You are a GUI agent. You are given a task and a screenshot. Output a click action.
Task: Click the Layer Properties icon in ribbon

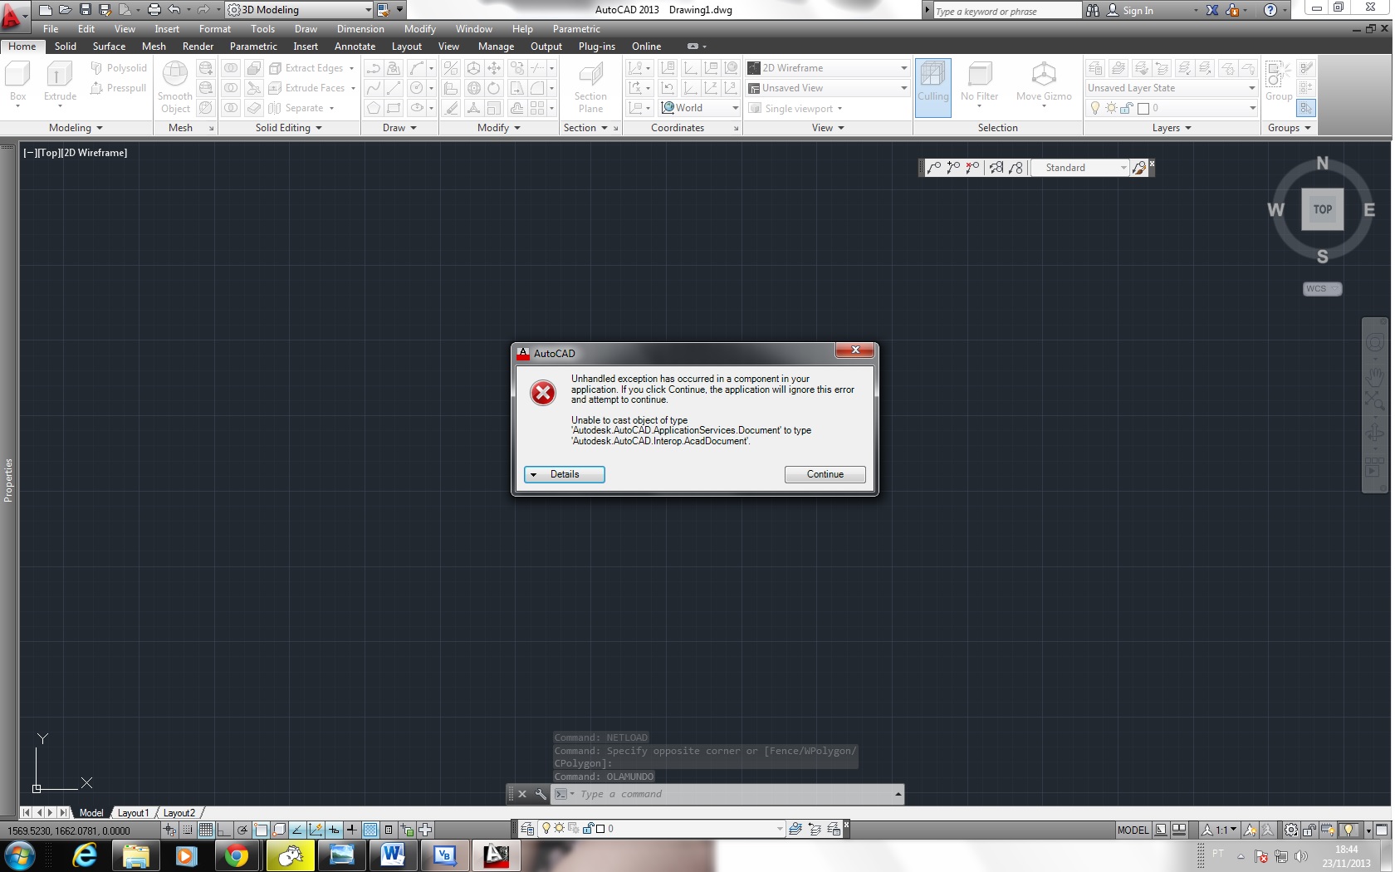click(x=1095, y=68)
